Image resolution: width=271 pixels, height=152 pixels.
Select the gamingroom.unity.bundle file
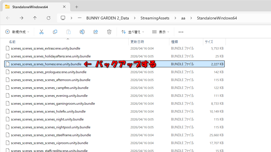click(x=53, y=104)
